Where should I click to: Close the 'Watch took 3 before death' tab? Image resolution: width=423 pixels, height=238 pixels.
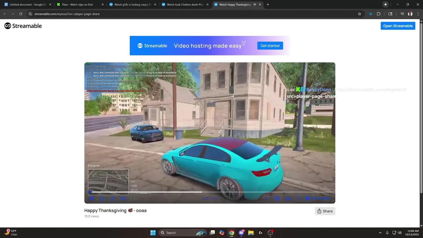(x=207, y=5)
